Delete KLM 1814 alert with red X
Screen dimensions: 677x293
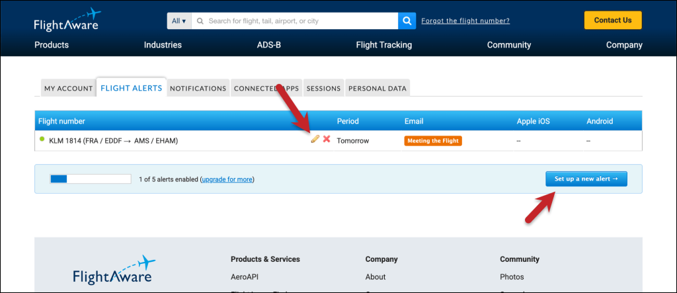pos(327,139)
